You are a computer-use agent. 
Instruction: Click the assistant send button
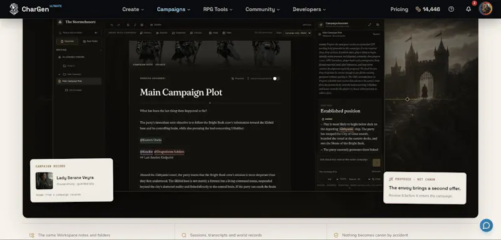coord(376,162)
